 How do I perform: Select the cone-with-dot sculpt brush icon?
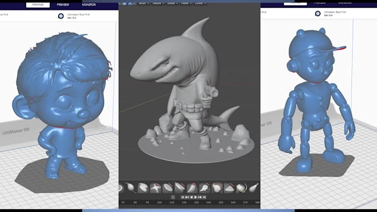click(254, 188)
